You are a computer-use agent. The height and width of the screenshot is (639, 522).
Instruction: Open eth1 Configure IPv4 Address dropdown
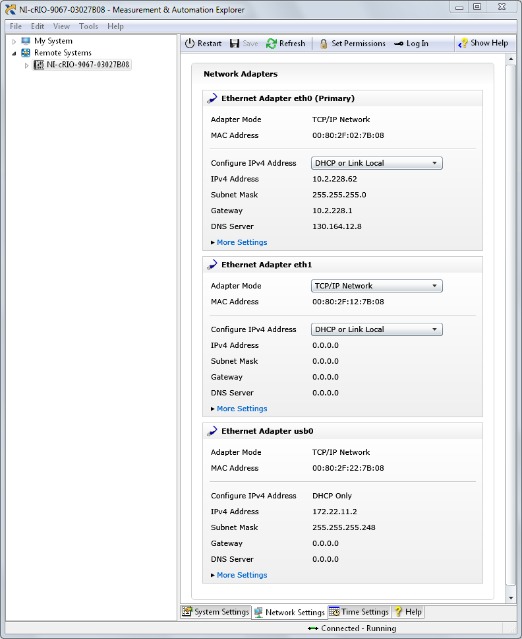[376, 329]
